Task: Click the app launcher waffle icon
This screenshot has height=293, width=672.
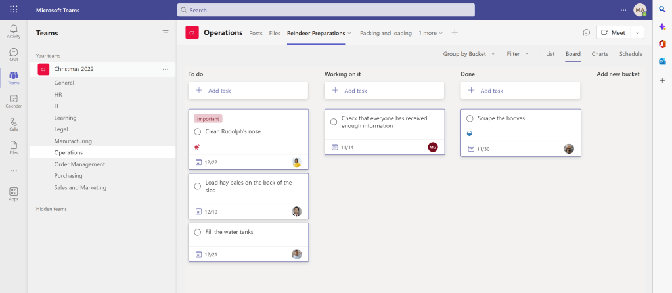Action: (14, 10)
